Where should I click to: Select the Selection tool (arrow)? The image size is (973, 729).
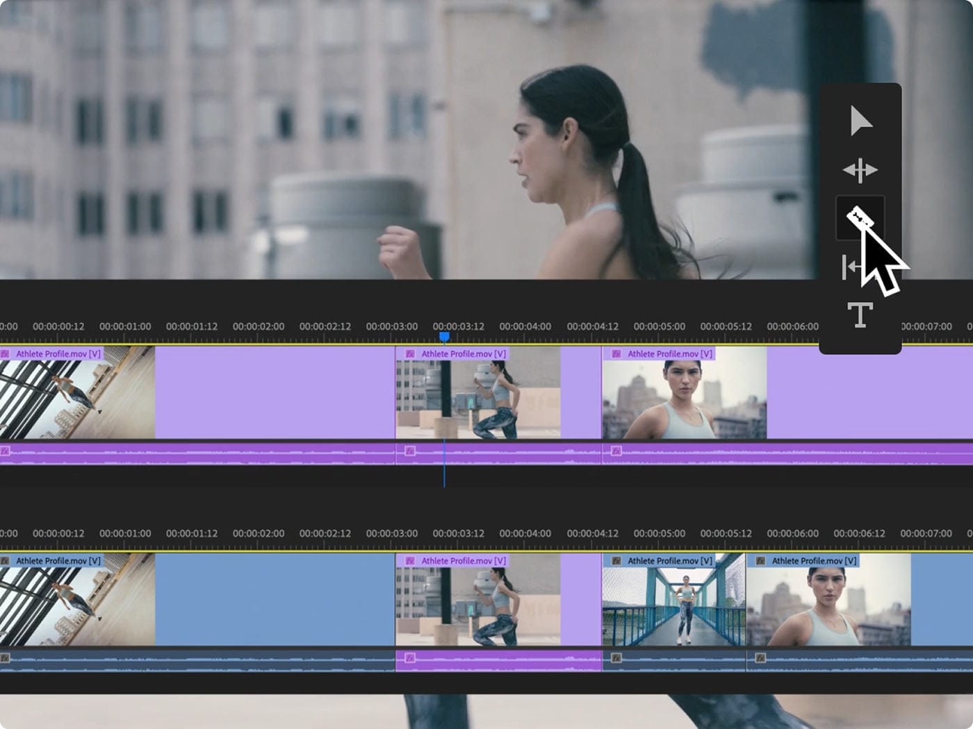[860, 121]
